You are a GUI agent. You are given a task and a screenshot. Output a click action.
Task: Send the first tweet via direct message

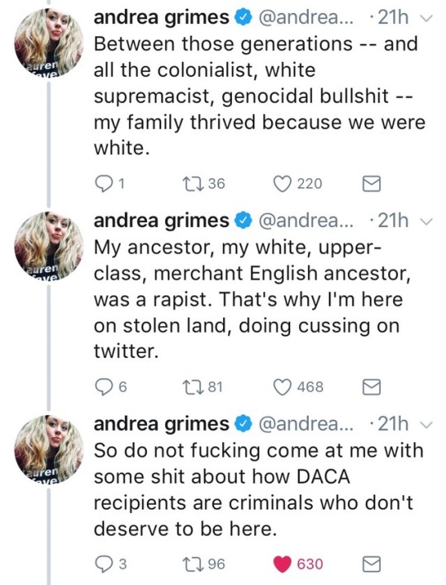372,183
